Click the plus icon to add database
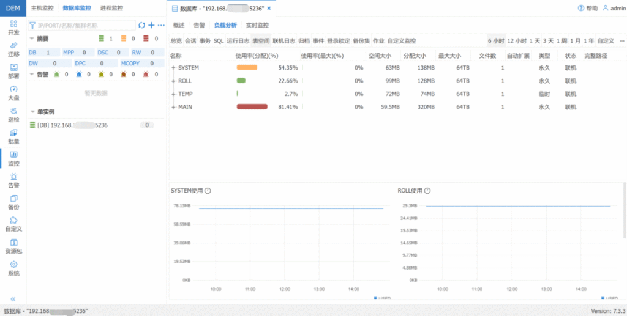The height and width of the screenshot is (316, 627). pyautogui.click(x=151, y=25)
